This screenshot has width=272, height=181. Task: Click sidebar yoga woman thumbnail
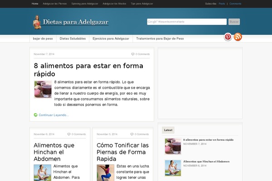click(173, 168)
